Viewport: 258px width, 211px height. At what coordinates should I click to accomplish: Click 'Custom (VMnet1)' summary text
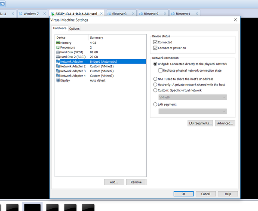pos(101,66)
